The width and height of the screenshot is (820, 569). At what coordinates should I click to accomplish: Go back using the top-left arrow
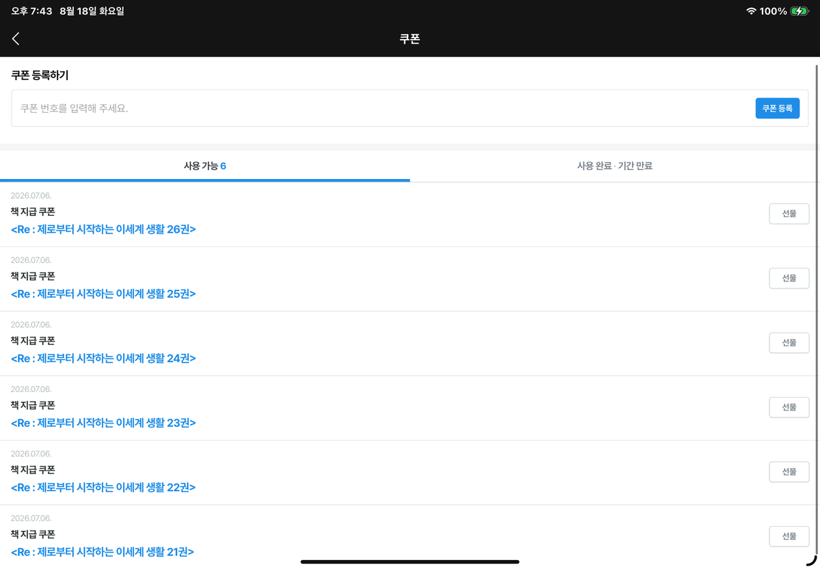16,39
